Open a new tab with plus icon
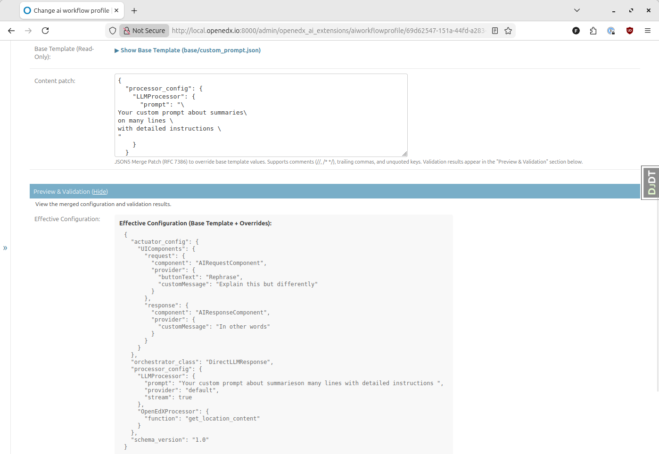659x454 pixels. click(134, 10)
